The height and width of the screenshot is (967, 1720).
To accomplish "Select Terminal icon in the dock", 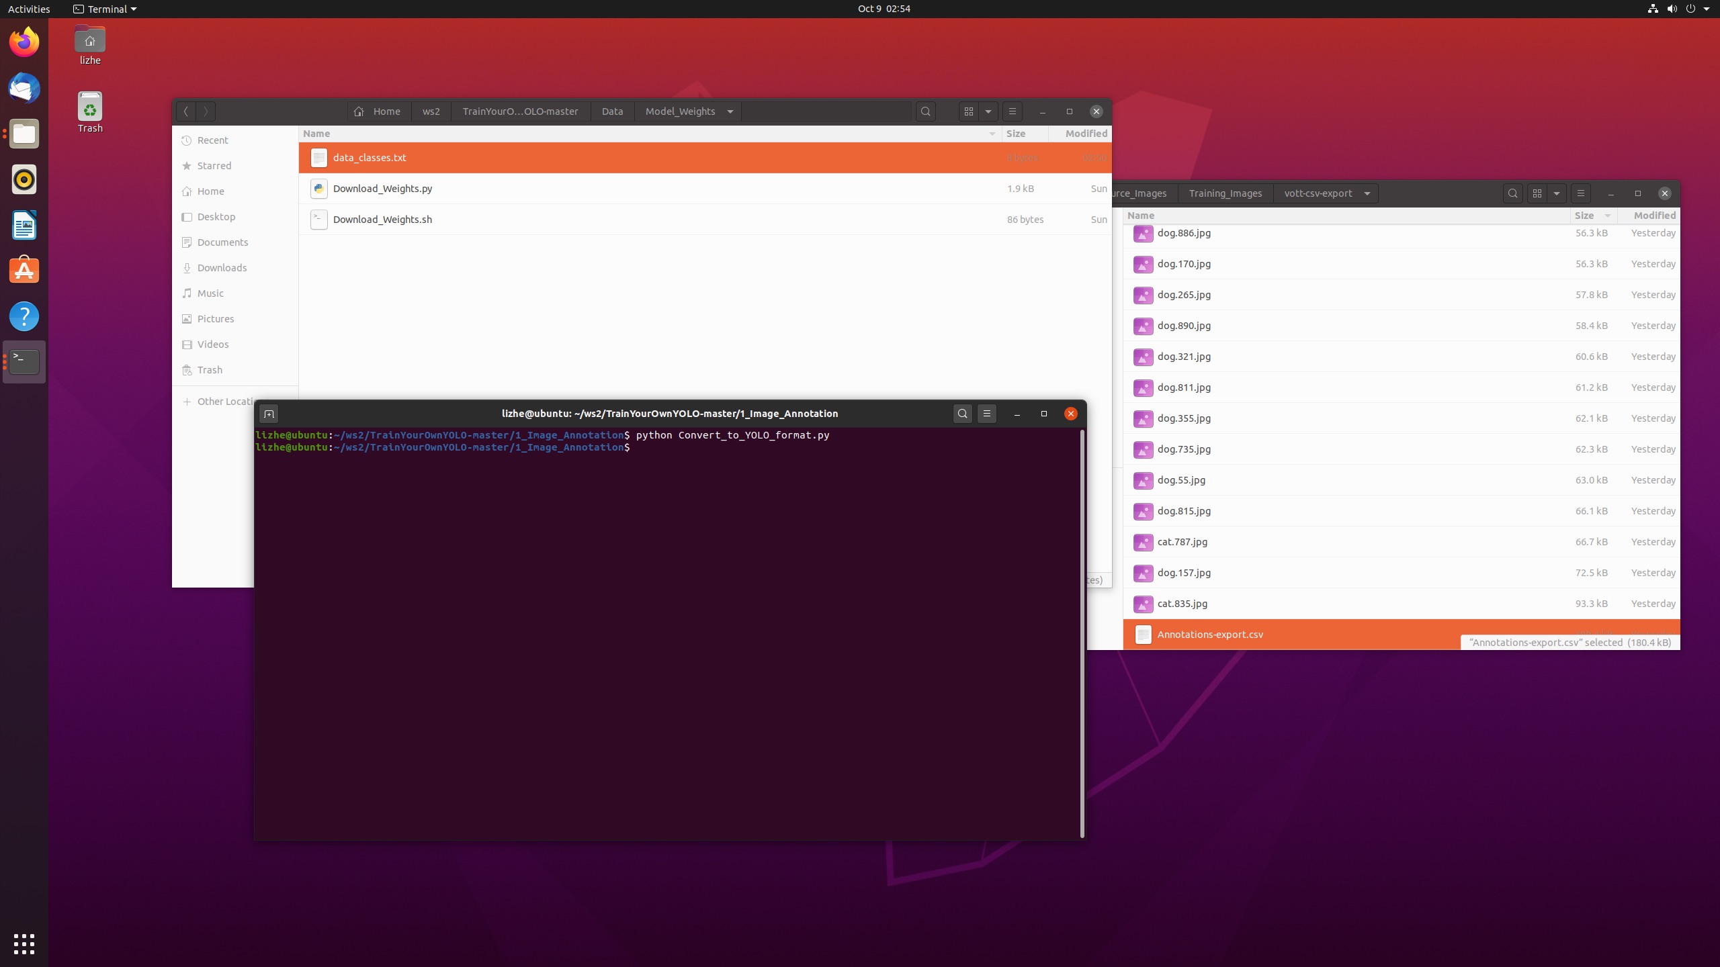I will [x=24, y=362].
